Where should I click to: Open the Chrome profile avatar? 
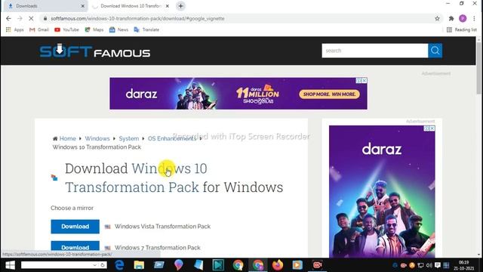[x=463, y=18]
